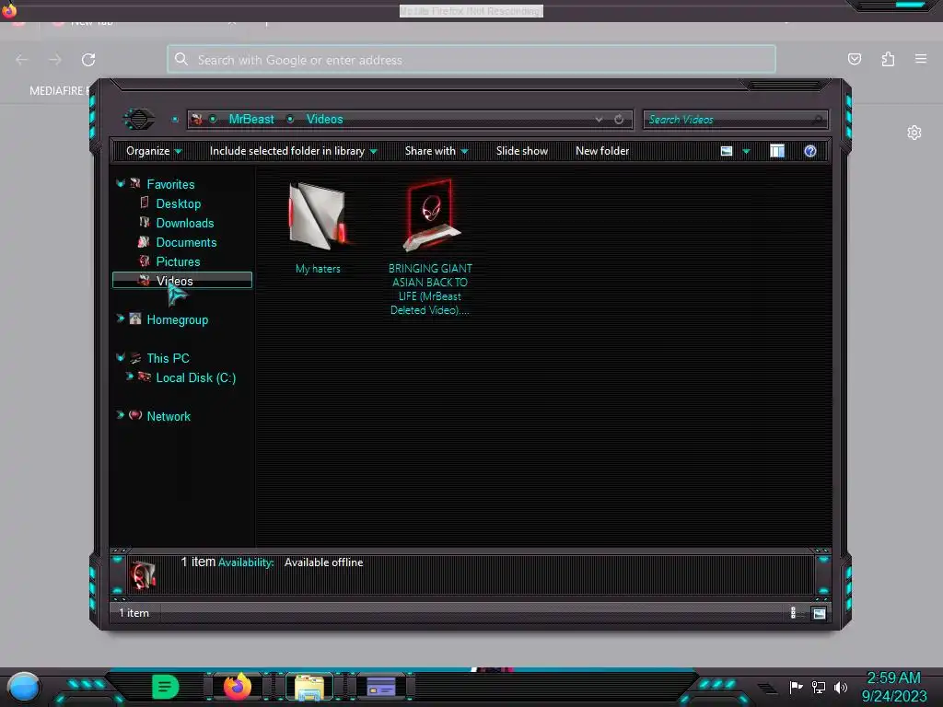The image size is (943, 707).
Task: Open Include selected folder in library dropdown
Action: pyautogui.click(x=293, y=151)
